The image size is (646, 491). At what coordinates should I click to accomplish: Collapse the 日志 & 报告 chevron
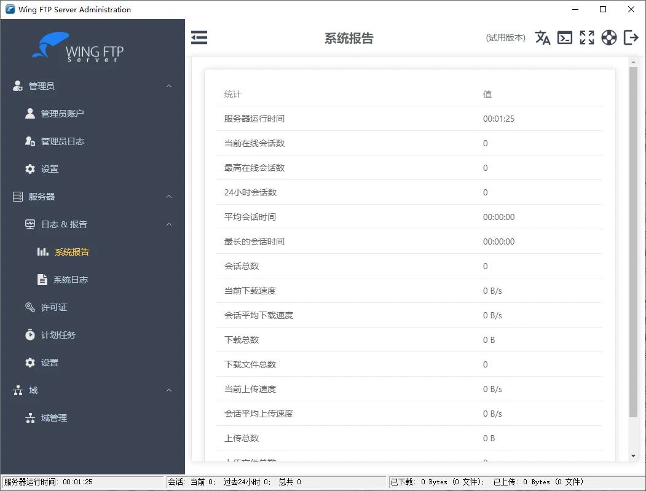[169, 224]
